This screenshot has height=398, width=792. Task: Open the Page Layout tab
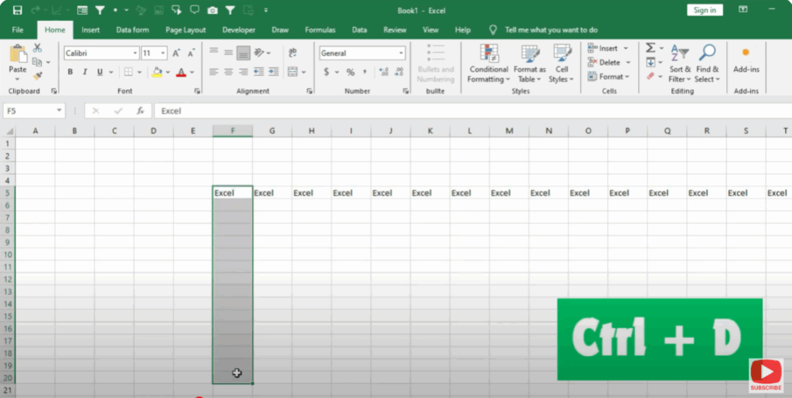(x=186, y=30)
